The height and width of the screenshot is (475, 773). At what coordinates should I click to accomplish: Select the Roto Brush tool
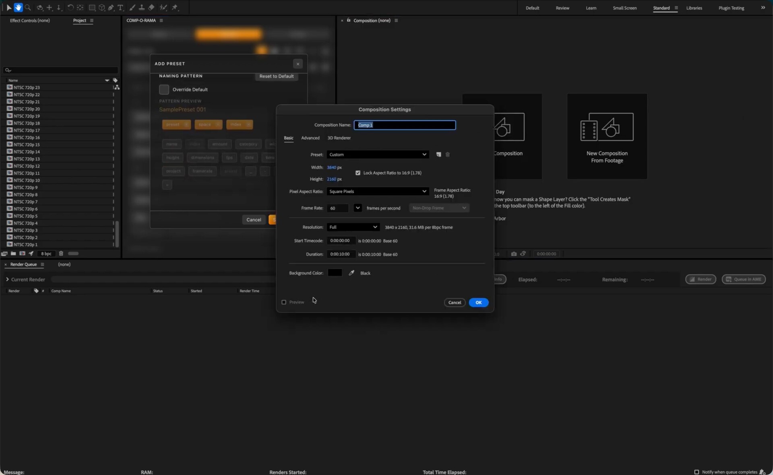(163, 8)
